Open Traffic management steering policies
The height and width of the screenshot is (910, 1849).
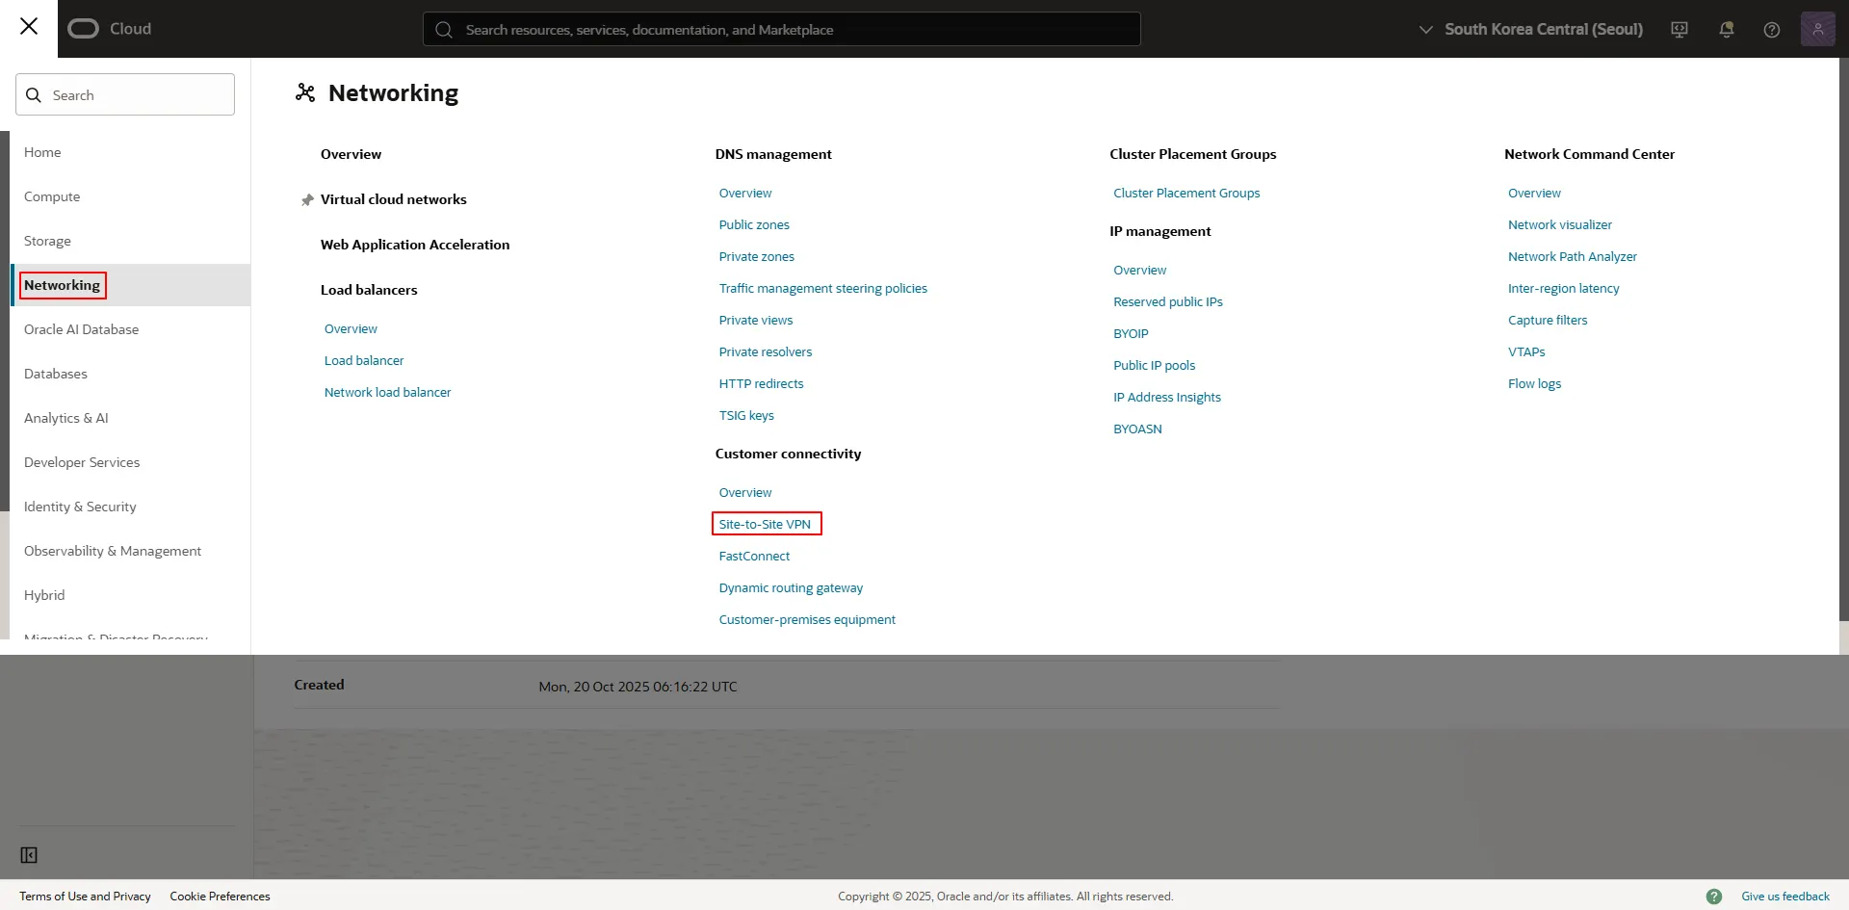(823, 288)
